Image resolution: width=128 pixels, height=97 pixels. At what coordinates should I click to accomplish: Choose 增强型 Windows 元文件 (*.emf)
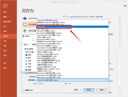pos(73,69)
